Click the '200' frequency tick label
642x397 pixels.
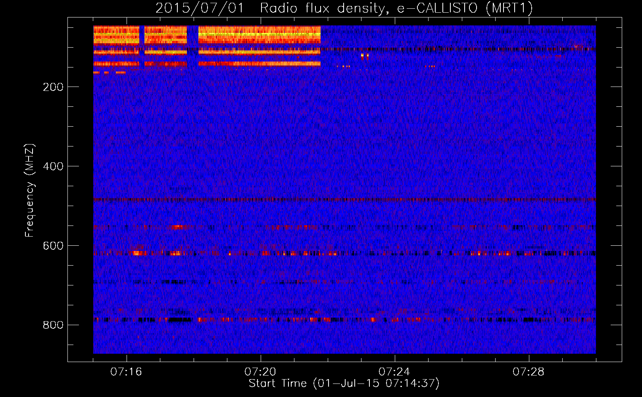coord(53,87)
